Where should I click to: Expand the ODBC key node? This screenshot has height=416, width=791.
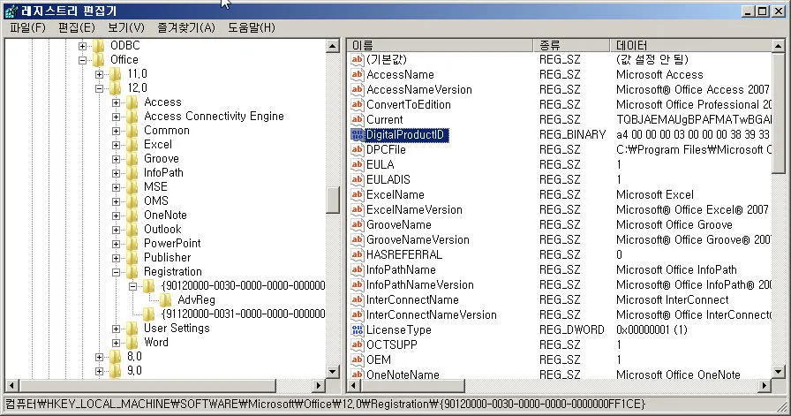83,46
